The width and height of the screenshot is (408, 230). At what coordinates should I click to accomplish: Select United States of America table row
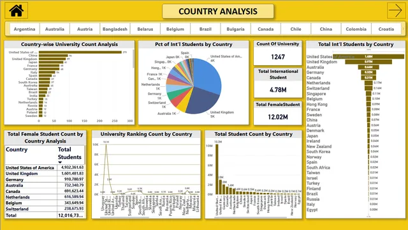(x=45, y=167)
